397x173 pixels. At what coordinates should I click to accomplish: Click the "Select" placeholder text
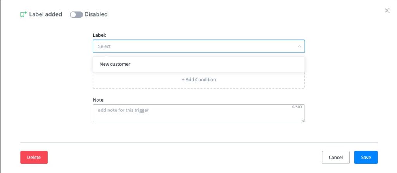[105, 46]
